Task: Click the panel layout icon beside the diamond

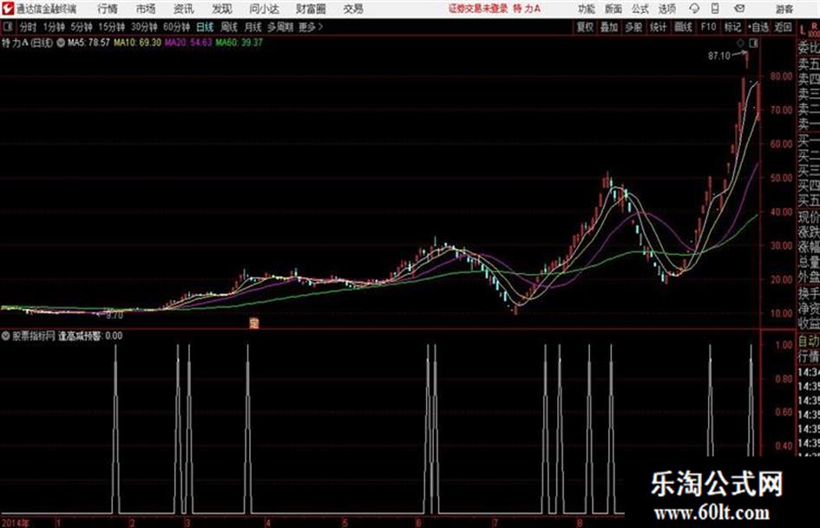Action: pyautogui.click(x=753, y=43)
